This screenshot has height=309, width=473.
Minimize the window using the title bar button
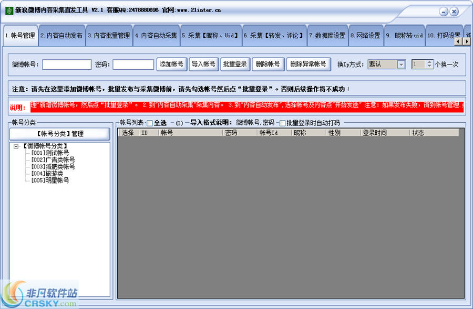coord(444,11)
